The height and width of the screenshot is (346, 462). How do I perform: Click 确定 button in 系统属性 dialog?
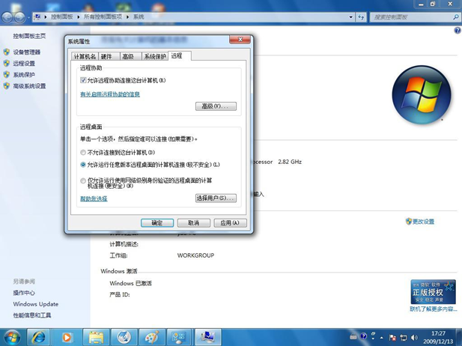click(157, 223)
